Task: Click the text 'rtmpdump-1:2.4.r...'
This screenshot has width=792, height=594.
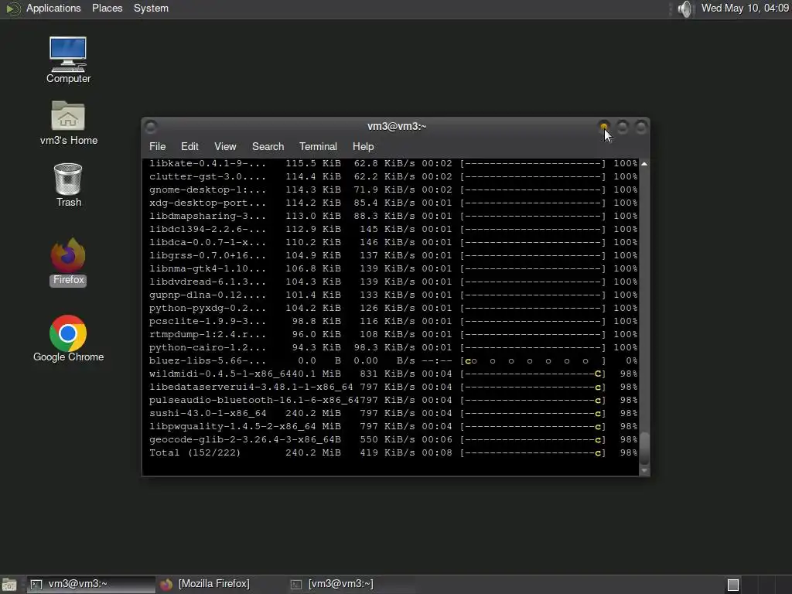Action: (x=207, y=334)
